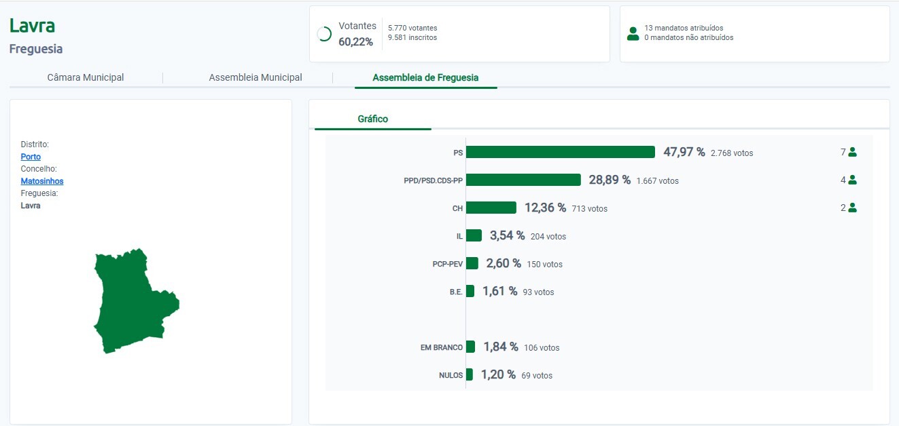Image resolution: width=899 pixels, height=426 pixels.
Task: Open the Porto district link
Action: coord(31,157)
